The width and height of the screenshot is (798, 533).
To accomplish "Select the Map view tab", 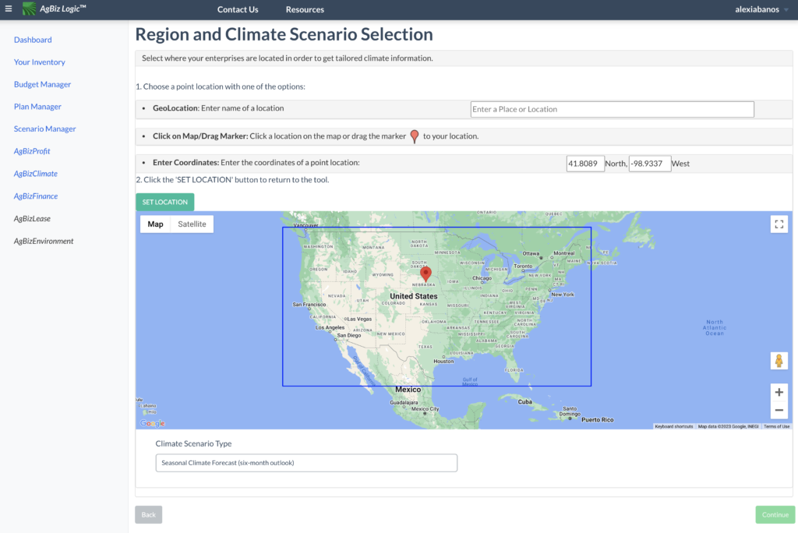I will click(x=155, y=224).
